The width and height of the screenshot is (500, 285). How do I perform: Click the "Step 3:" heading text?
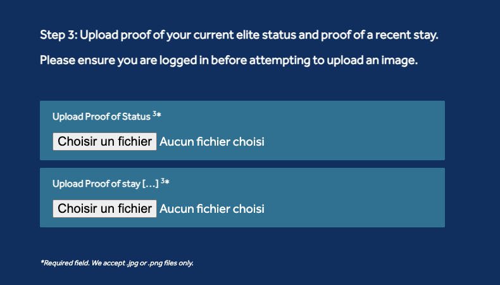58,35
